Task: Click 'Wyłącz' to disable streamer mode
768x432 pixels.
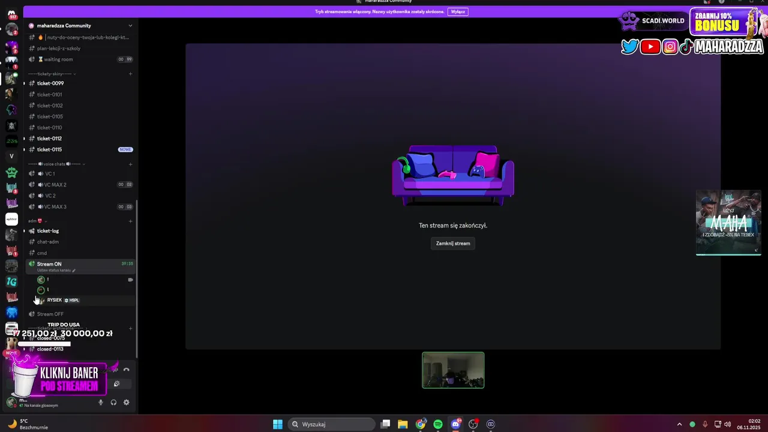Action: 458,11
